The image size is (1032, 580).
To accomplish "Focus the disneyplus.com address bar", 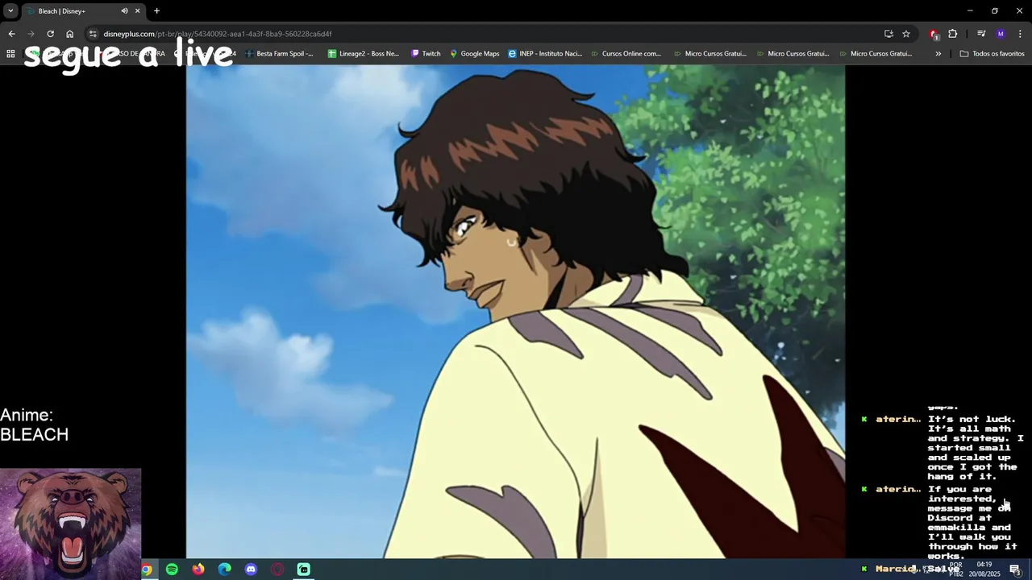I will (484, 34).
